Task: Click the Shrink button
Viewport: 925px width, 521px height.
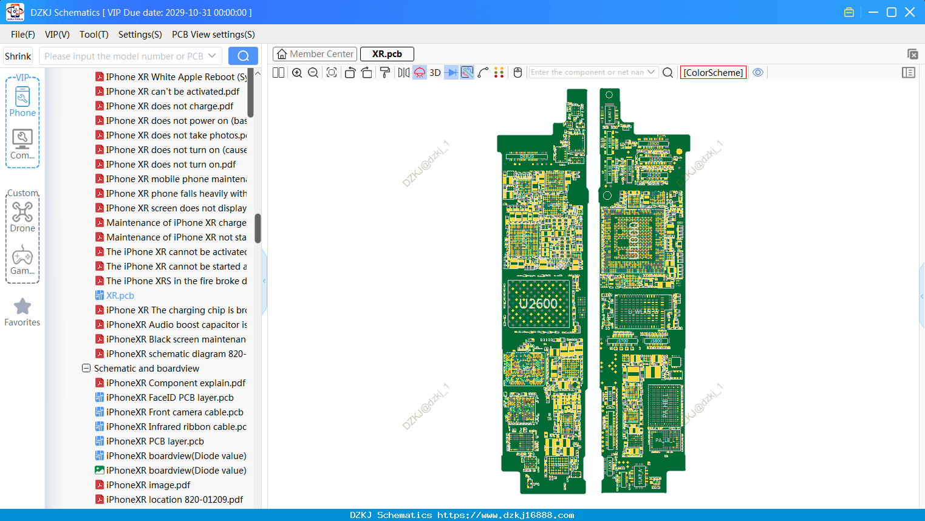Action: click(x=18, y=56)
